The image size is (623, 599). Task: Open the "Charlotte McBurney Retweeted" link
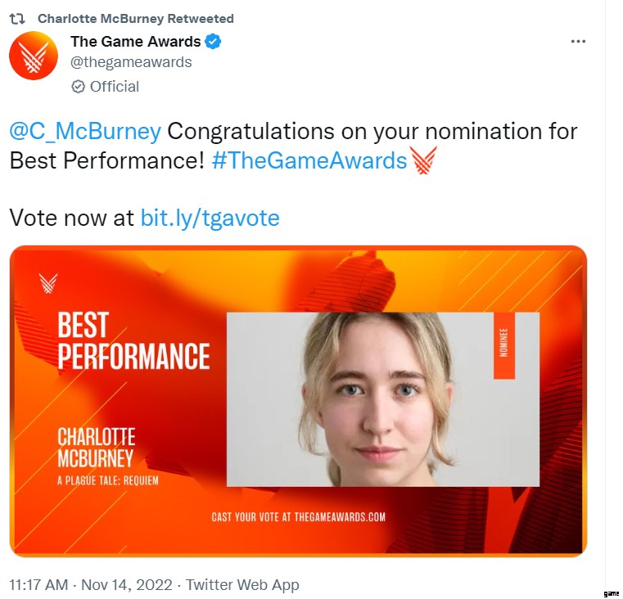pyautogui.click(x=135, y=18)
